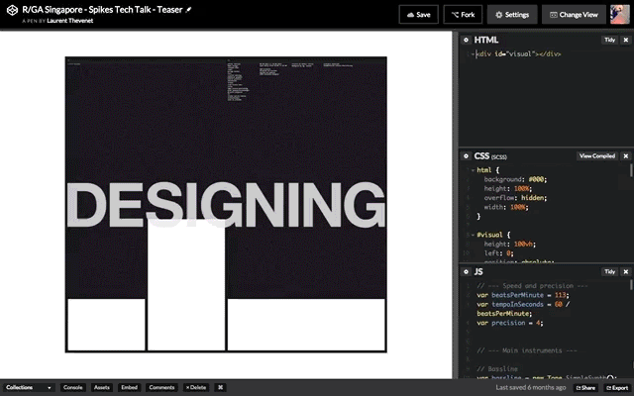This screenshot has width=634, height=396.
Task: Collapse the div fold arrow in HTML
Action: (x=473, y=53)
